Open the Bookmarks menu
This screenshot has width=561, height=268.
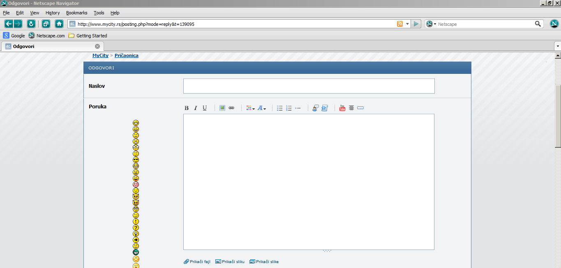point(77,13)
